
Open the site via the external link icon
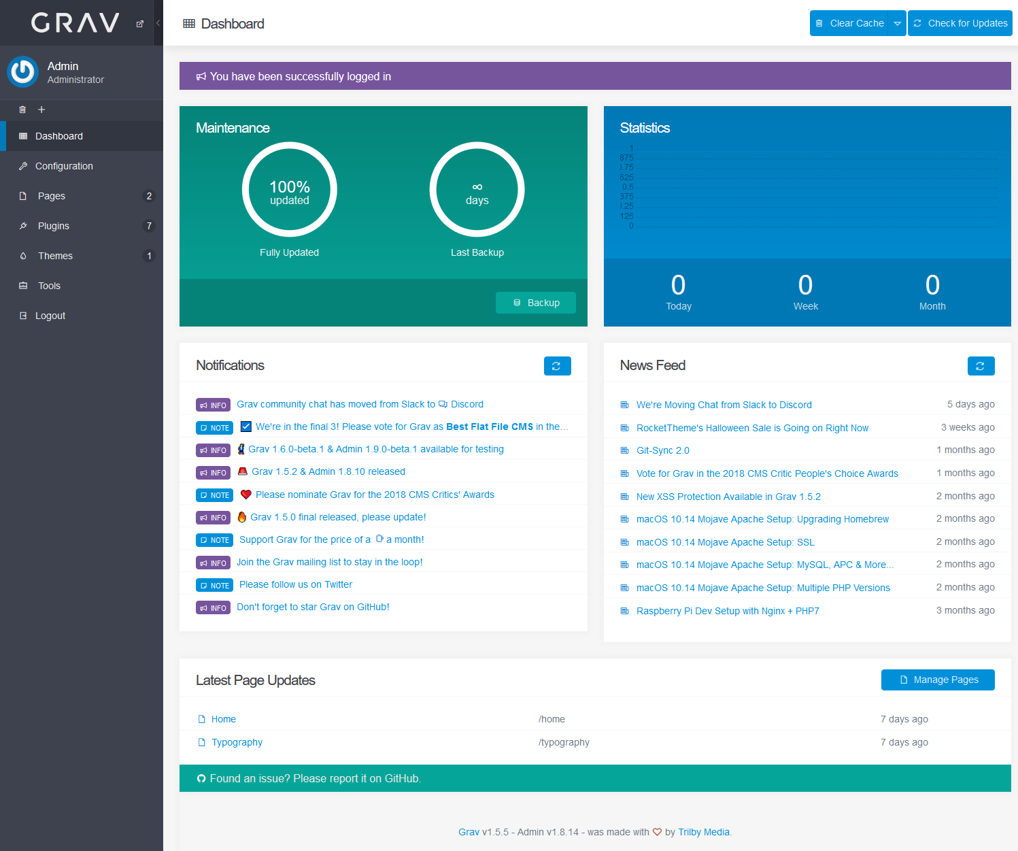pos(140,24)
